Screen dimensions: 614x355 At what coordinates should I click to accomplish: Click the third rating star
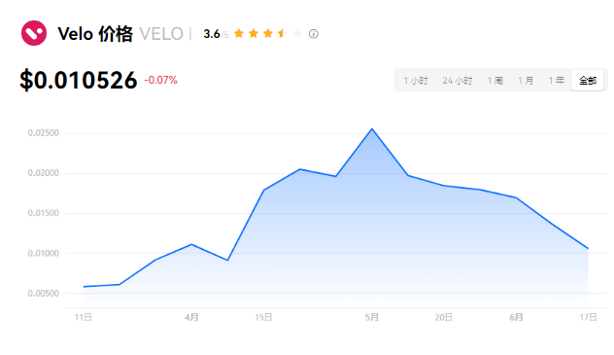click(268, 34)
